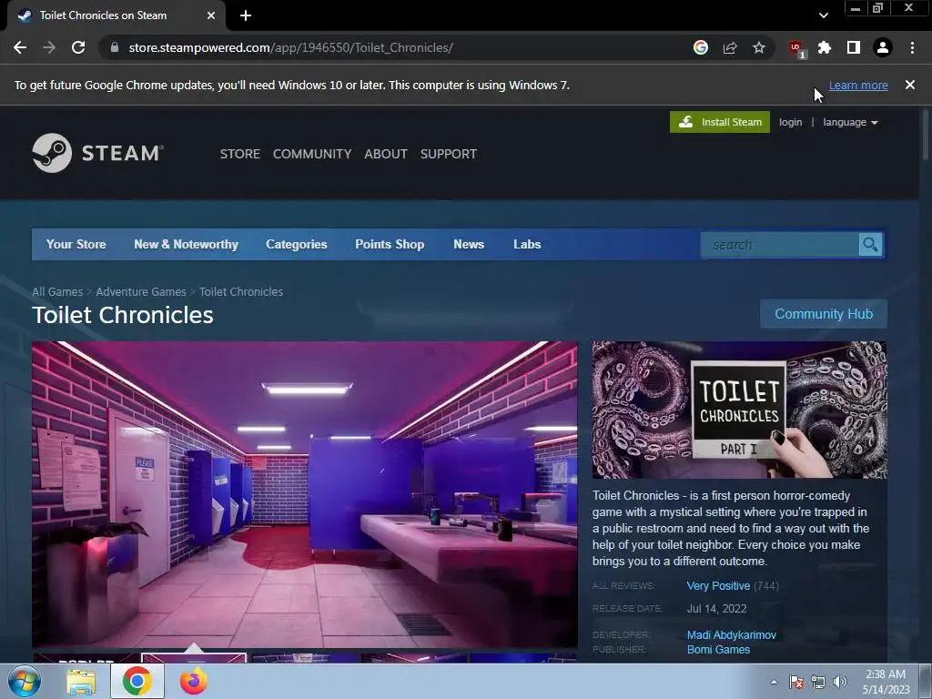
Task: Click the Install Steam button
Action: pos(719,122)
